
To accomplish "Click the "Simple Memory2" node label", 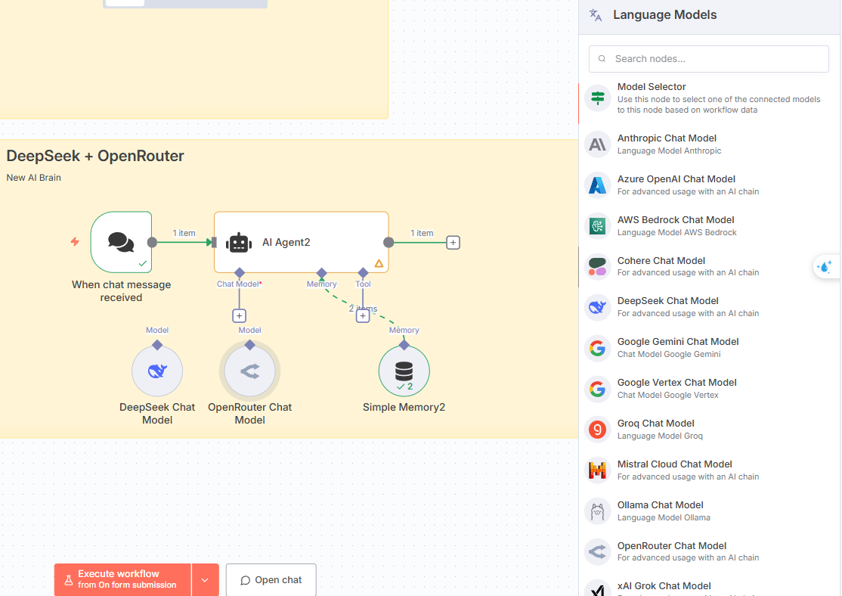I will [x=404, y=408].
